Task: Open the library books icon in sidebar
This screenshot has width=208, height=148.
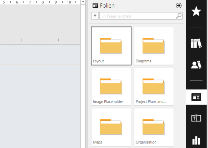Action: (x=196, y=43)
